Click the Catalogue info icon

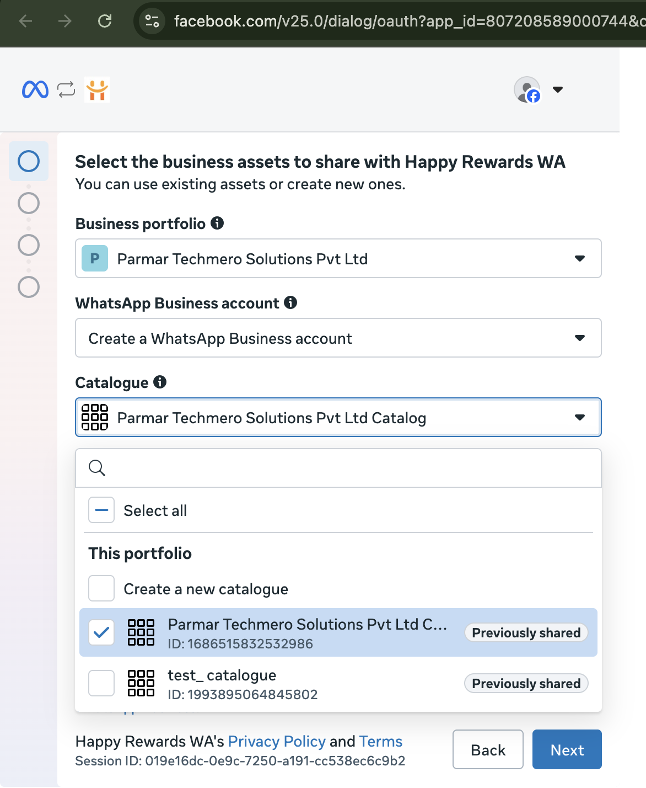160,382
